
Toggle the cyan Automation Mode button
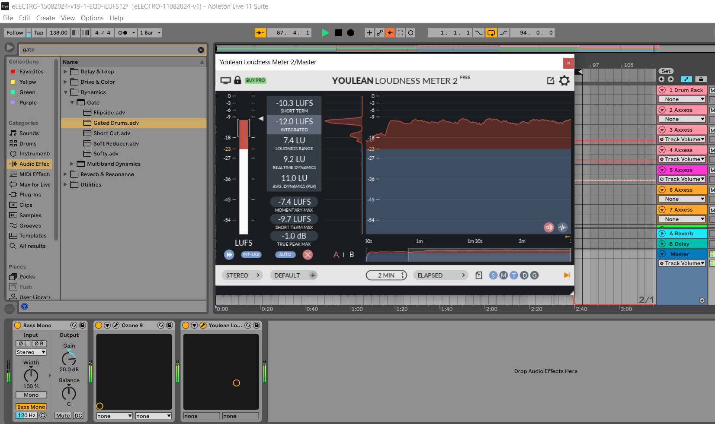pos(686,79)
